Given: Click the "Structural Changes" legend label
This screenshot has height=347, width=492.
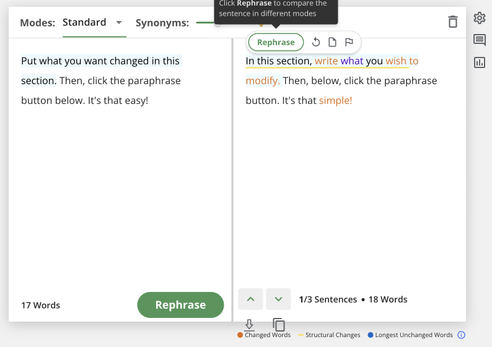Looking at the screenshot, I should tap(333, 335).
